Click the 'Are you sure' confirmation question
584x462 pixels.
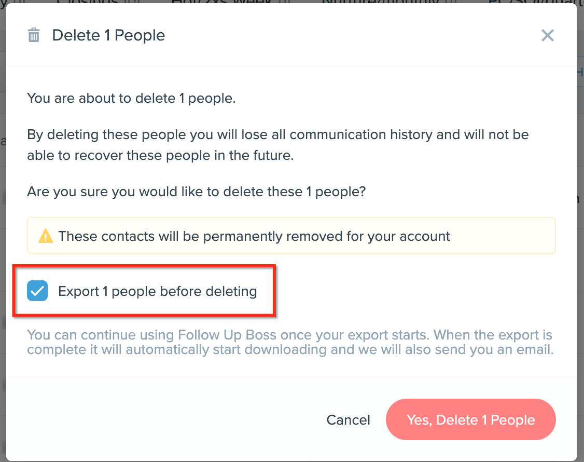tap(196, 192)
